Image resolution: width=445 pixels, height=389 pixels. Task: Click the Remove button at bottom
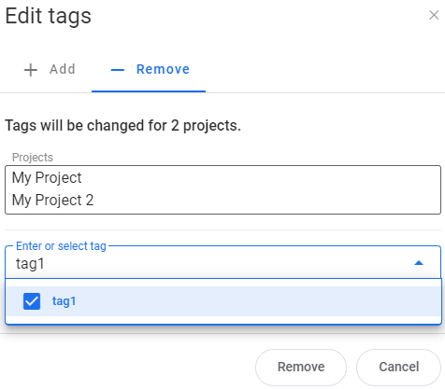301,367
